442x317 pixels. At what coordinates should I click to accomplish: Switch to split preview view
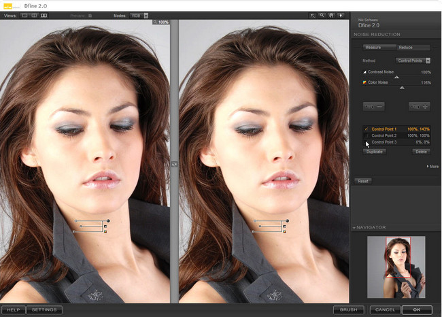pyautogui.click(x=33, y=15)
